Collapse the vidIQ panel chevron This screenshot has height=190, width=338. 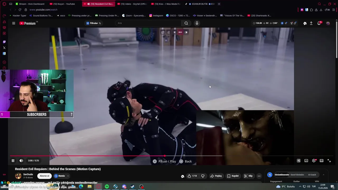tap(323, 175)
